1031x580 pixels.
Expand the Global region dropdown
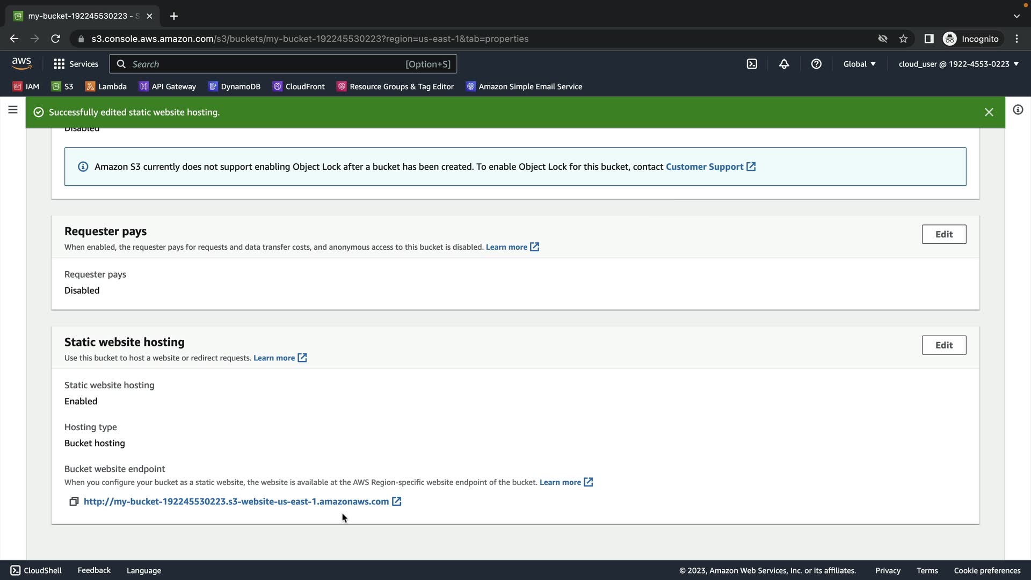859,64
